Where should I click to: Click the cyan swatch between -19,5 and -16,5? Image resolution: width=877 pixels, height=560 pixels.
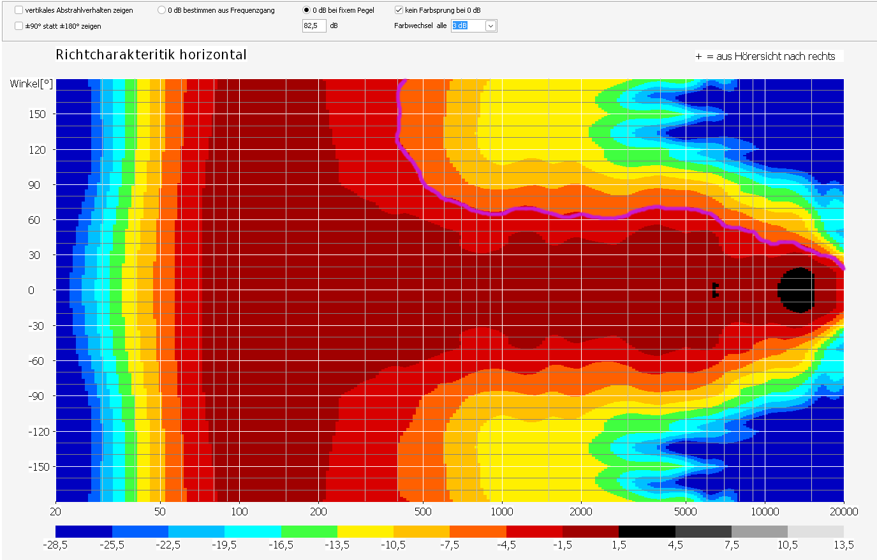coord(253,531)
